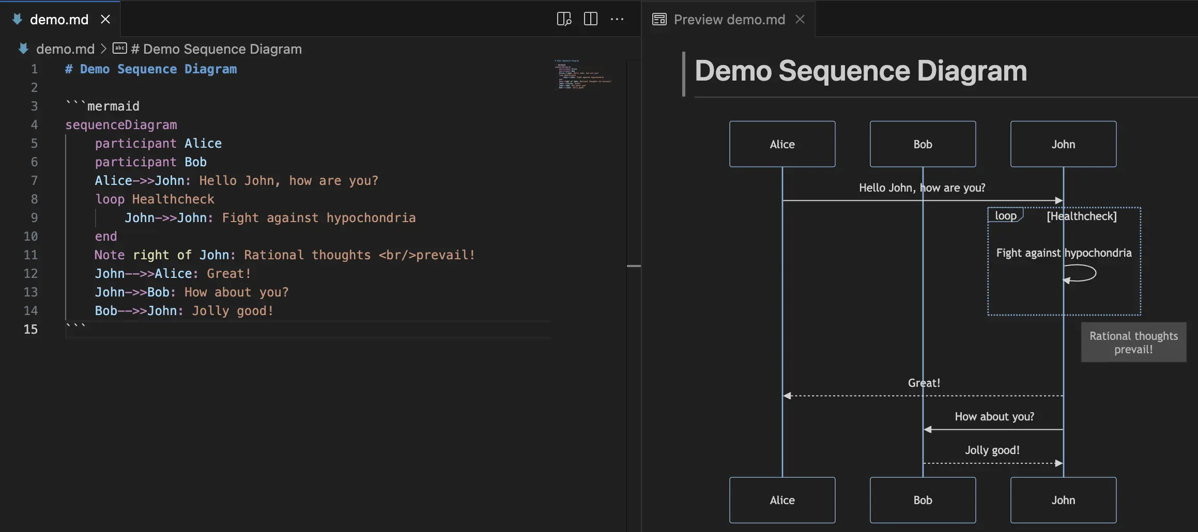This screenshot has height=532, width=1198.
Task: Click closing code fence on line 15
Action: click(x=75, y=327)
